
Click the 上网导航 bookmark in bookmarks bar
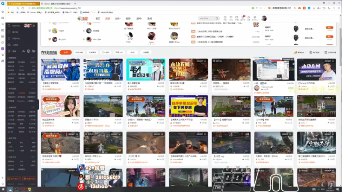tap(21, 12)
